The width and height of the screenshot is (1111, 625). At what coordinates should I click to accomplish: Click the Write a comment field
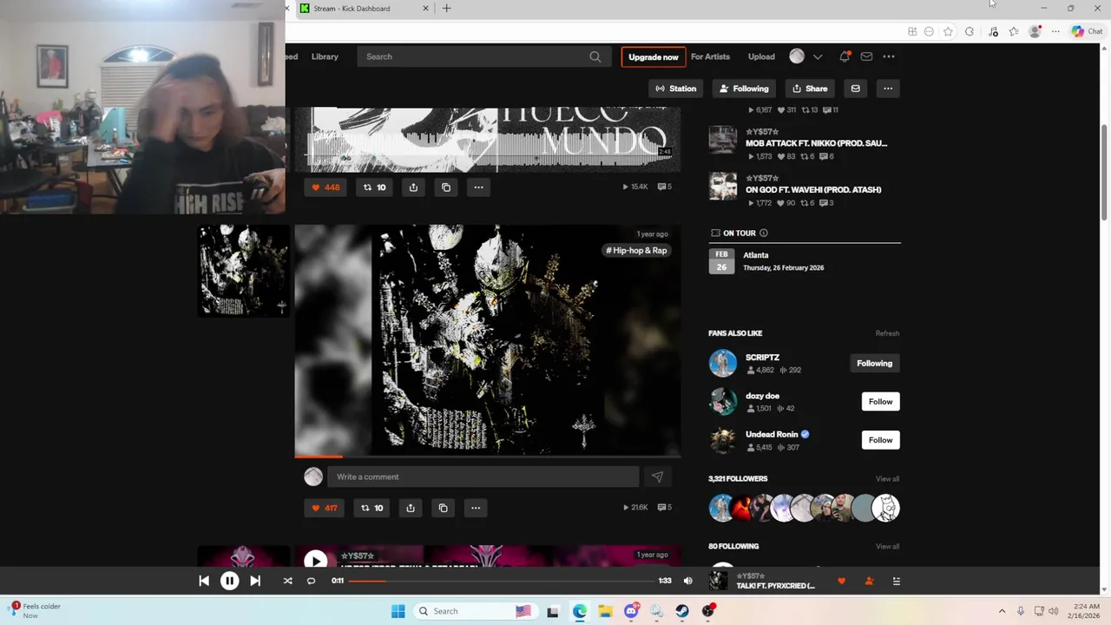tap(483, 477)
